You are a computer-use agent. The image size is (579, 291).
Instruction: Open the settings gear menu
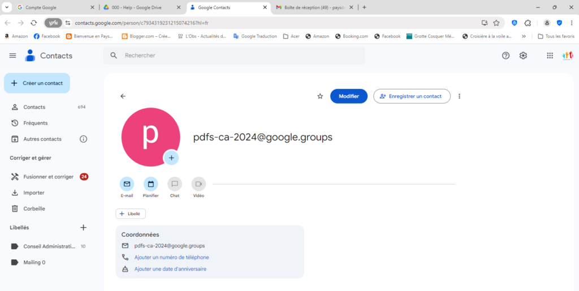click(x=524, y=55)
